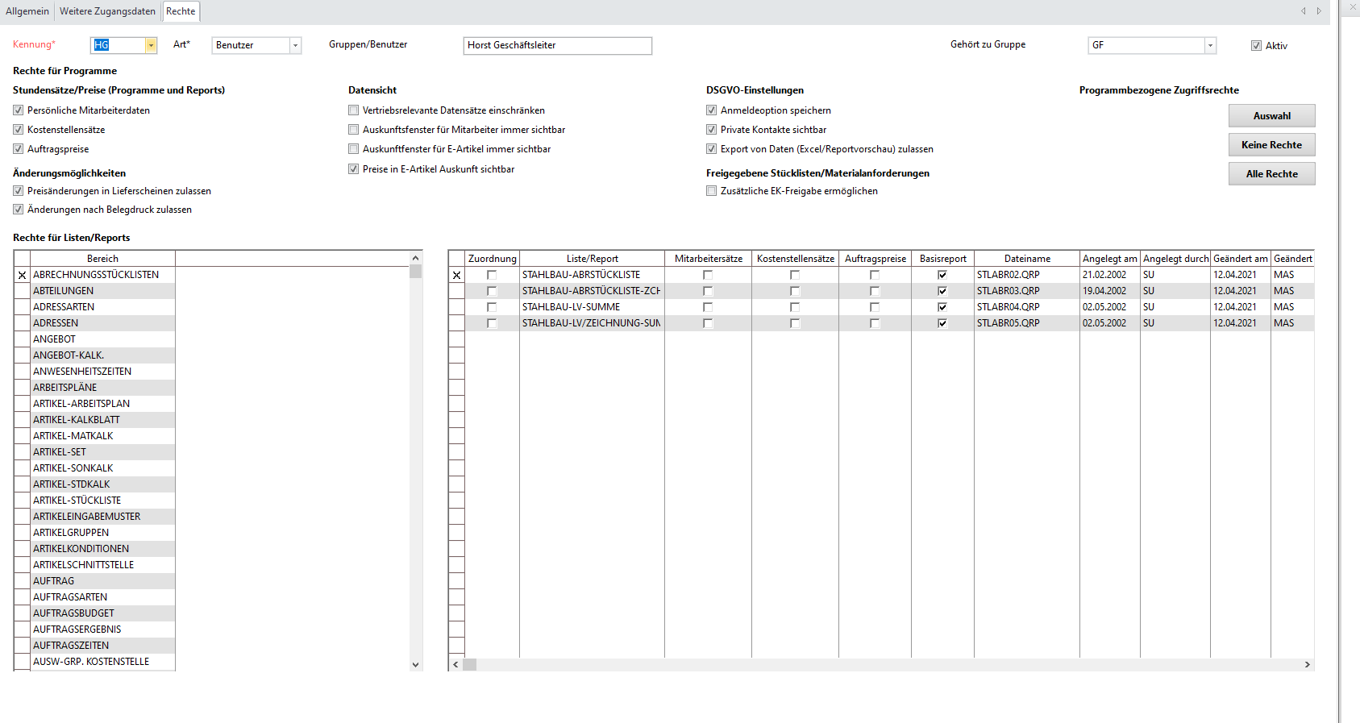
Task: Open the Weitere Zugangsdaten tab
Action: point(107,11)
